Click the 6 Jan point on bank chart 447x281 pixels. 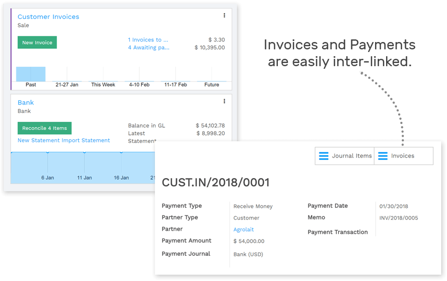pos(48,152)
